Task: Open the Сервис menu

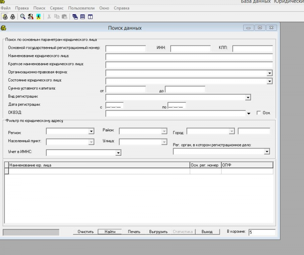Action: tap(57, 8)
